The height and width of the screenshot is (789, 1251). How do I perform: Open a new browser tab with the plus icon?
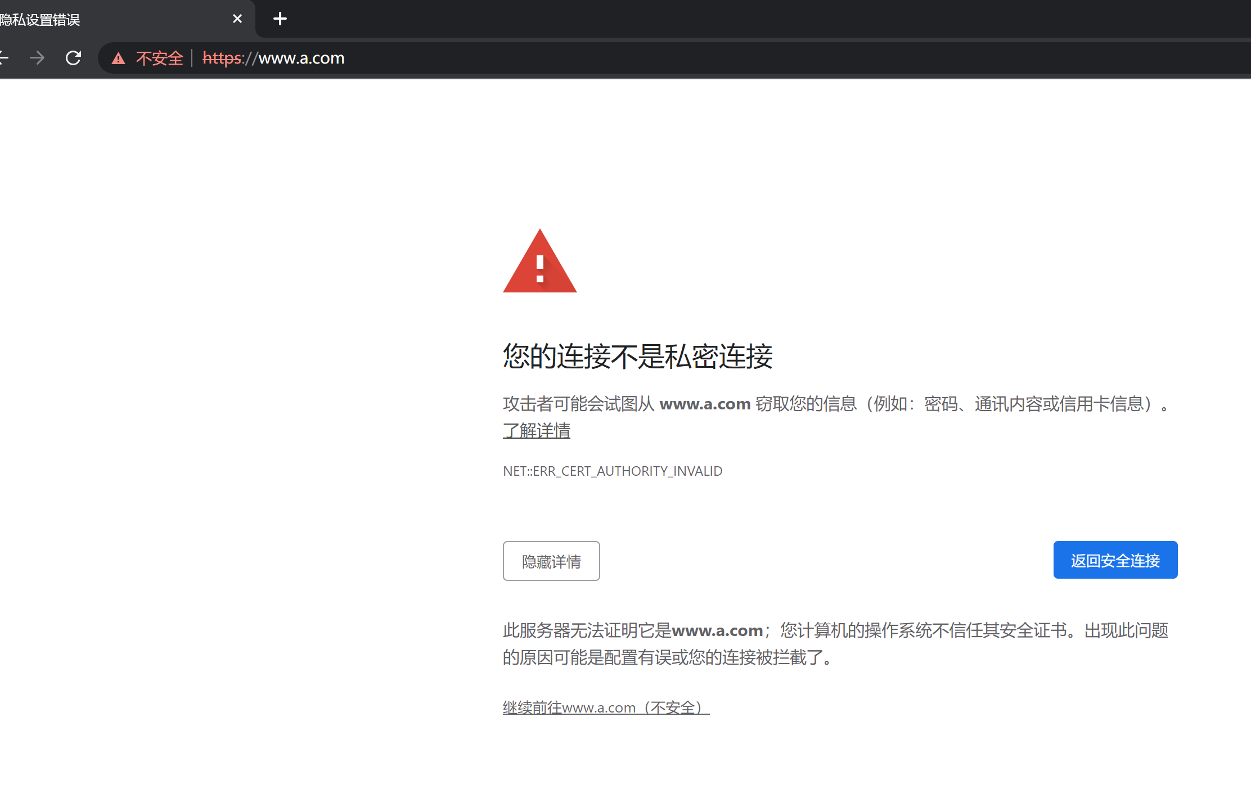(x=280, y=19)
